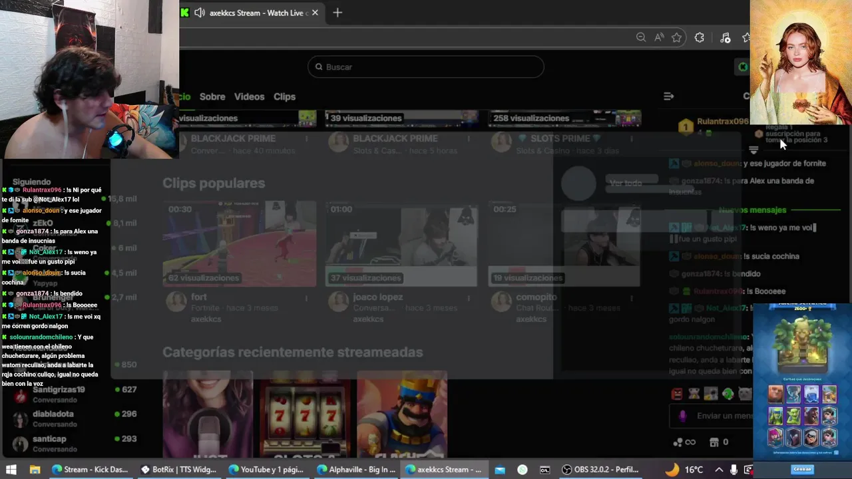Open options for first BLACKJACK PRIME video
The image size is (852, 479).
point(306,138)
